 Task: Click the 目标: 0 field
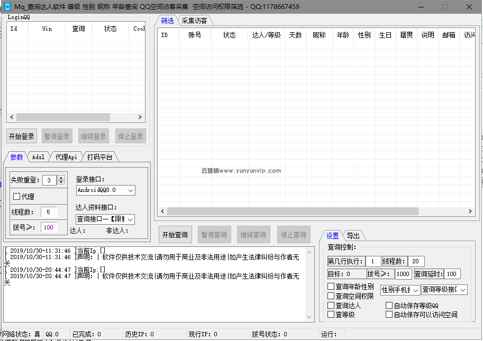coord(347,274)
